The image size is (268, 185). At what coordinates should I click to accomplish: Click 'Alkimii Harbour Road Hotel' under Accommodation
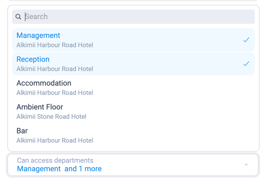(55, 93)
